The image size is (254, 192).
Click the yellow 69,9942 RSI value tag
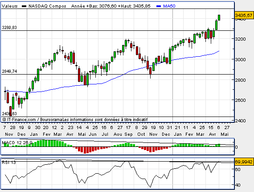[x=244, y=162]
